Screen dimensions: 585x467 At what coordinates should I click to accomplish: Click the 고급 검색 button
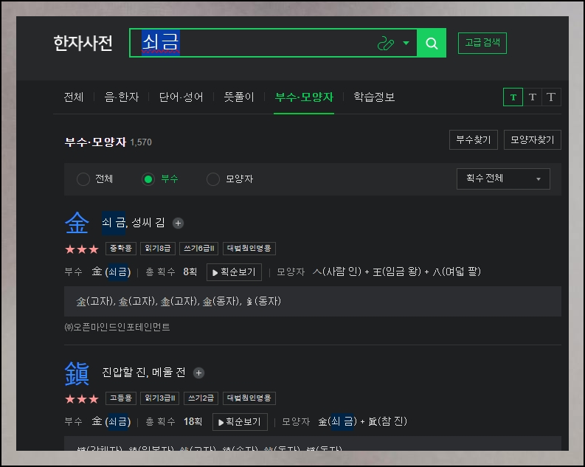coord(482,43)
